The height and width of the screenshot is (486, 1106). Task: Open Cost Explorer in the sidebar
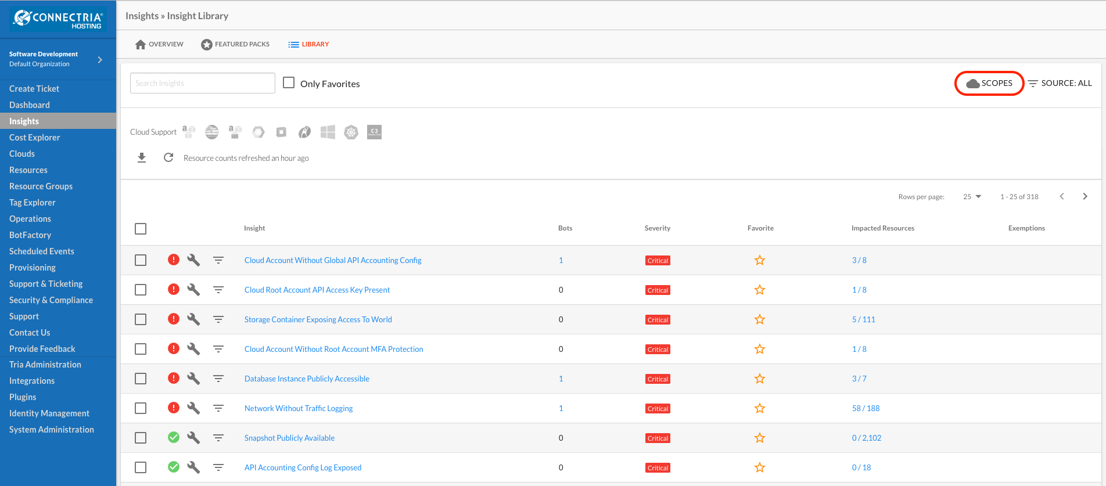[35, 138]
